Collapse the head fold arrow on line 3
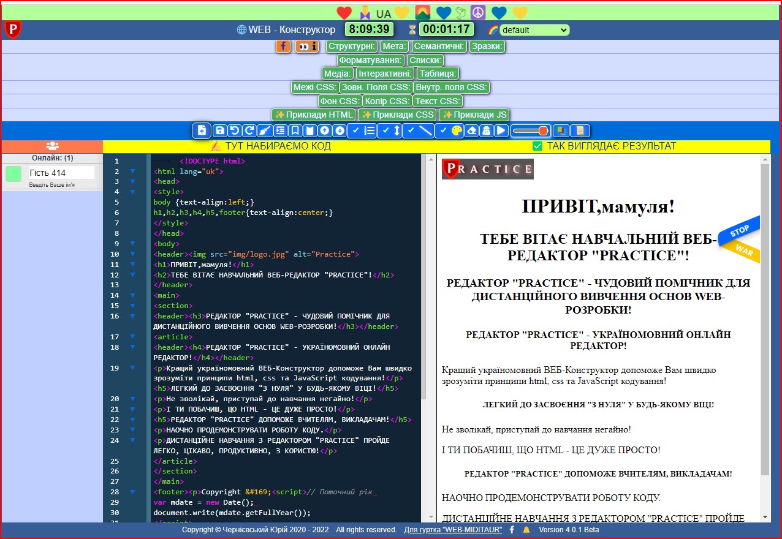Screen dimensions: 782x539 pyautogui.click(x=132, y=182)
